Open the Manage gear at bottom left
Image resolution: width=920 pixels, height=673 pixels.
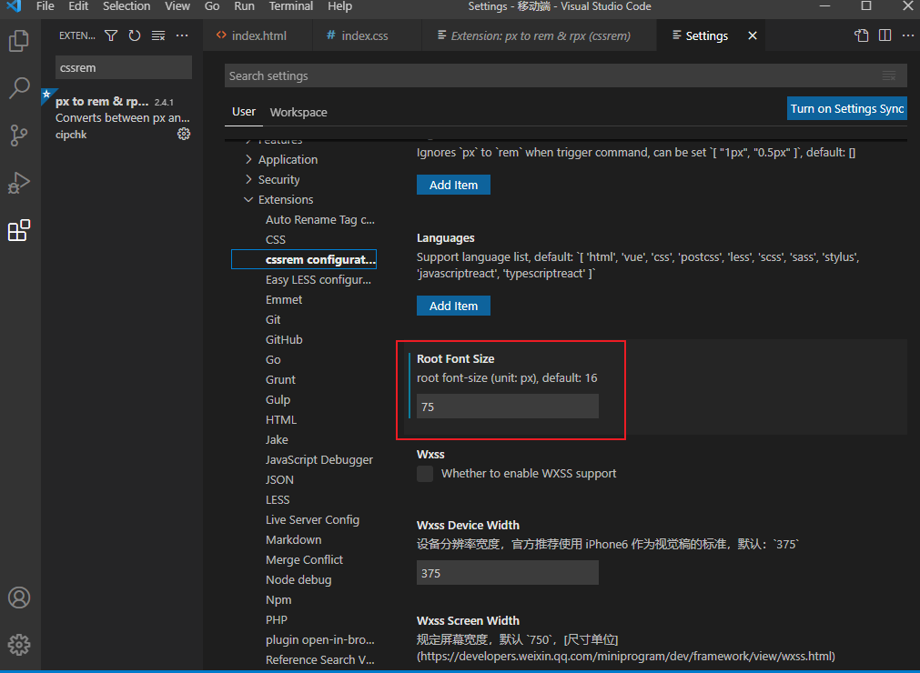click(x=19, y=644)
